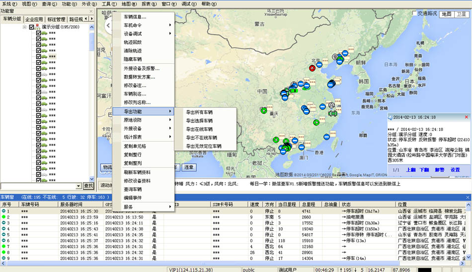The image size is (472, 272).
Task: Click the green status dot in row 2
Action: (3, 217)
